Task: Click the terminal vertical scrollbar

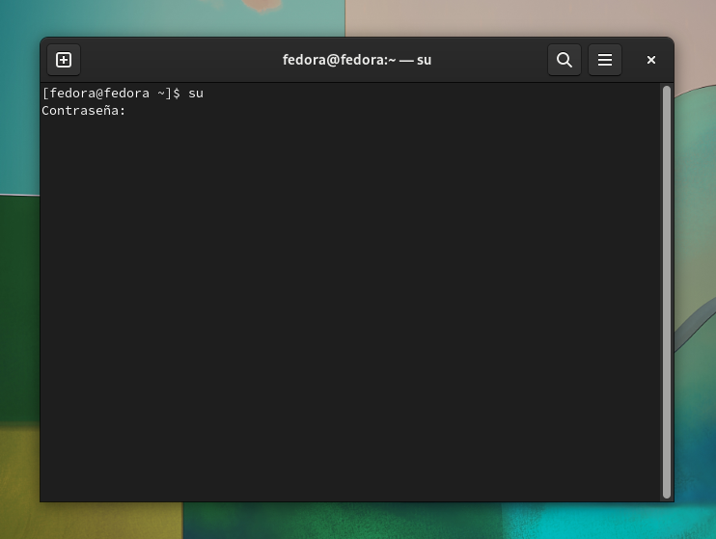Action: 666,291
